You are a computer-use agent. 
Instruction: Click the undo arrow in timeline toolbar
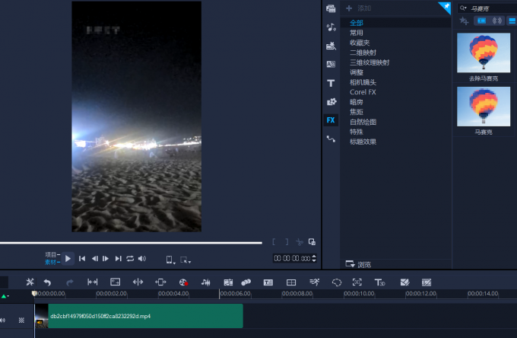47,282
